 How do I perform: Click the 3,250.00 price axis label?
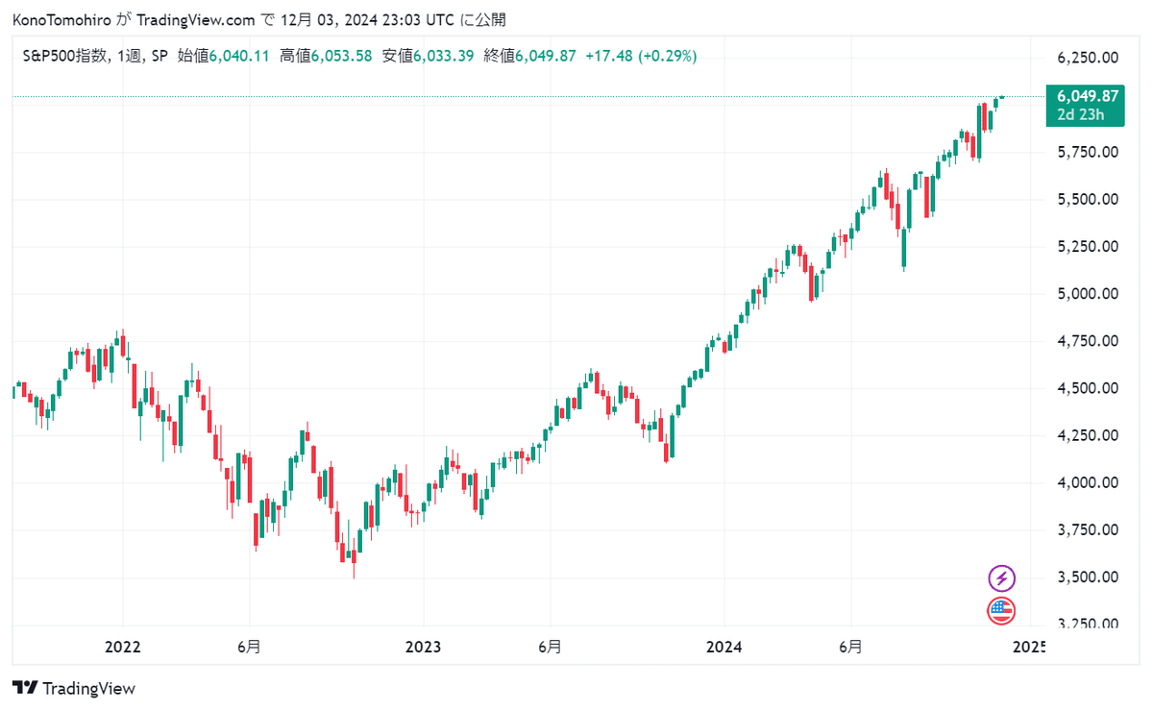coord(1088,624)
